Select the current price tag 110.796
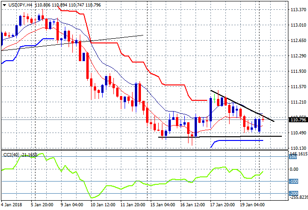Screen dimensions: 308x210 point(298,119)
